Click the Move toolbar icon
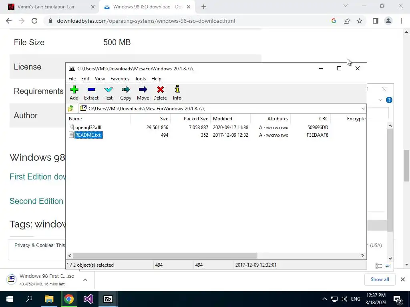Viewport: 410px width, 307px height. (x=143, y=90)
